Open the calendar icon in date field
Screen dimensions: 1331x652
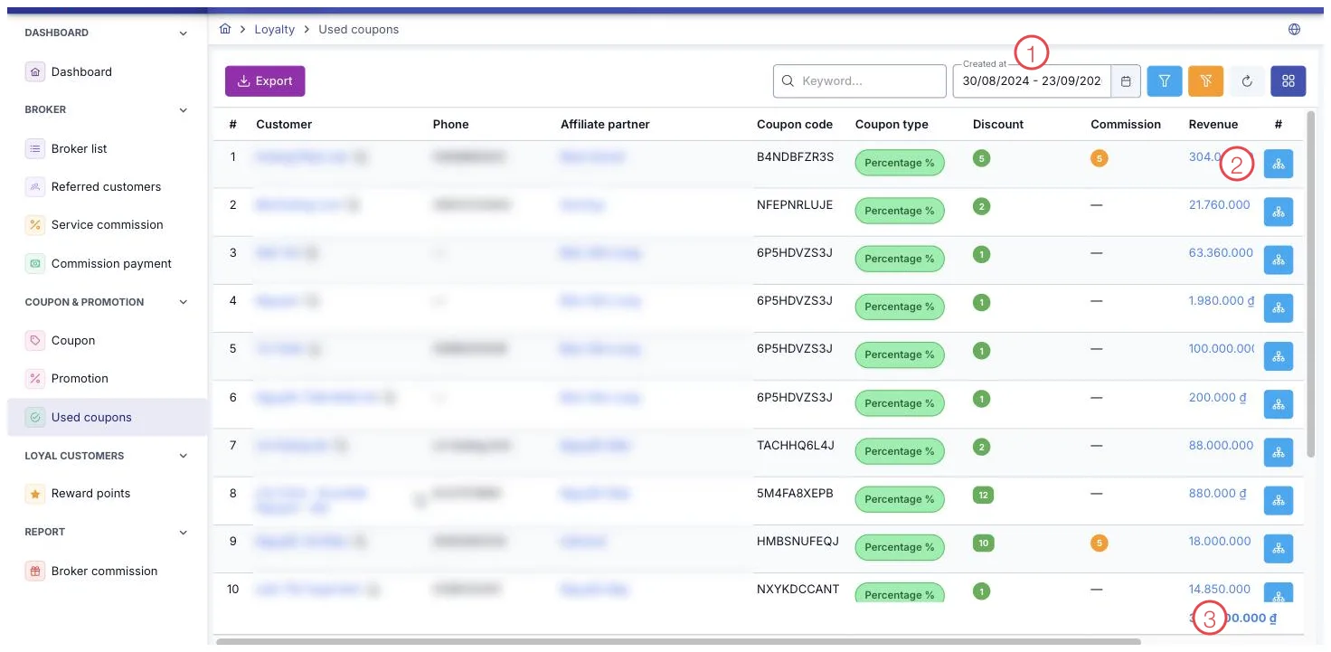point(1126,81)
